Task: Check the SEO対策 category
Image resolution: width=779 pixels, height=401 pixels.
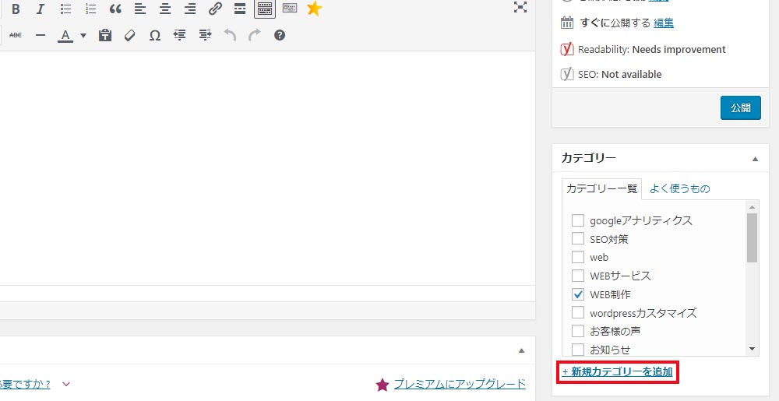Action: (578, 239)
